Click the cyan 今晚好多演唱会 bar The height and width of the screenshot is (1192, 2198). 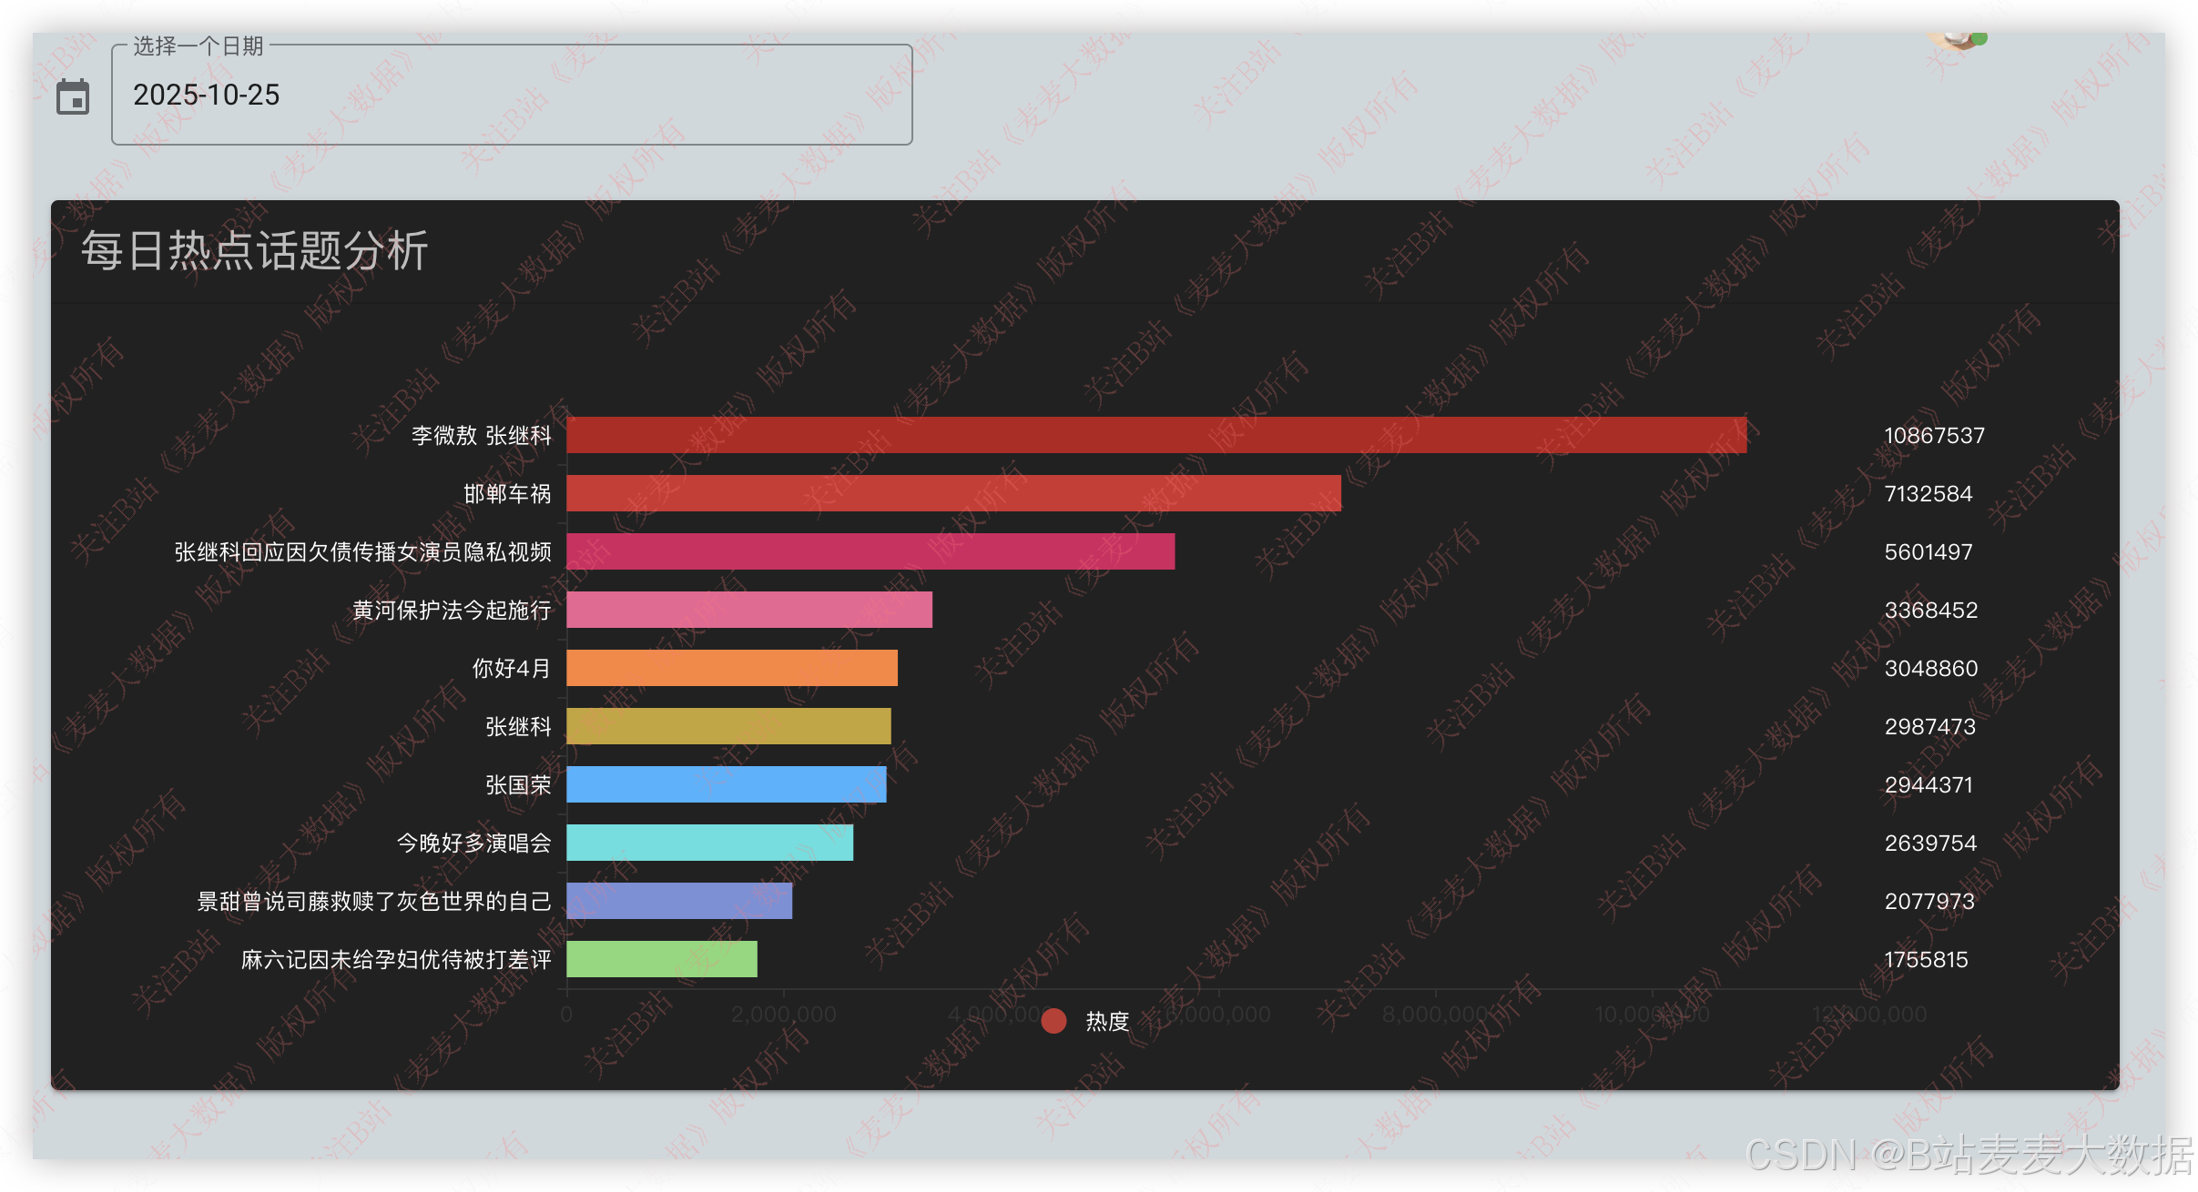[x=709, y=843]
